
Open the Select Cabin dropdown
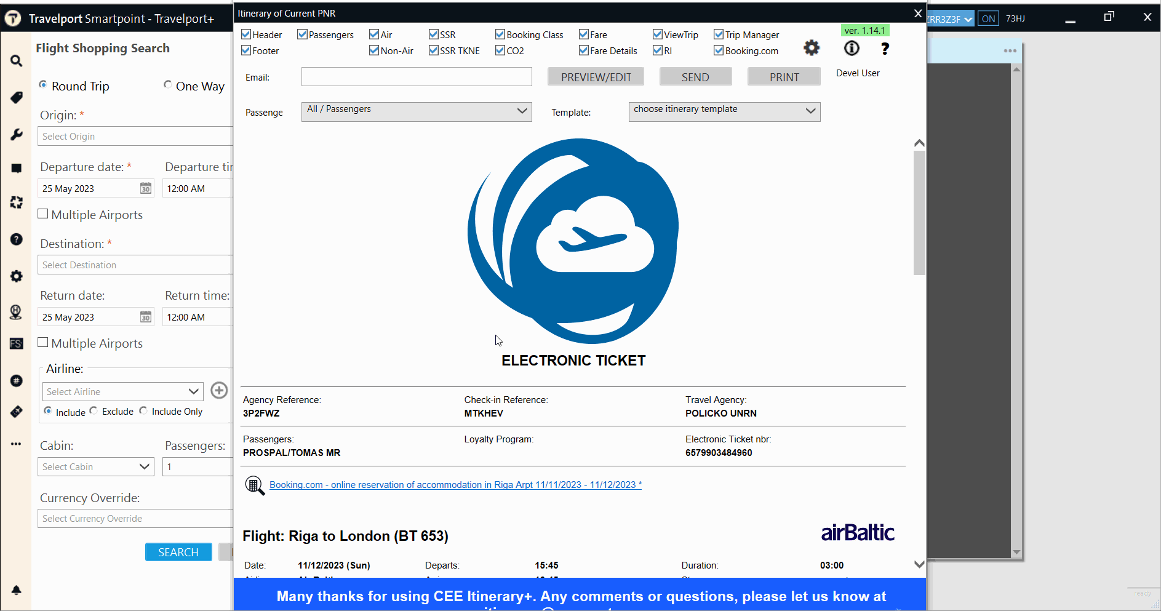click(96, 466)
